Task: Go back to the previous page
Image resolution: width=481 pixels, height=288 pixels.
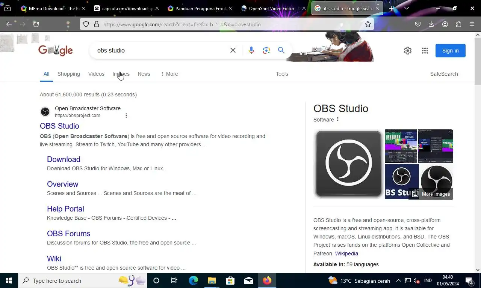Action: coord(9,24)
